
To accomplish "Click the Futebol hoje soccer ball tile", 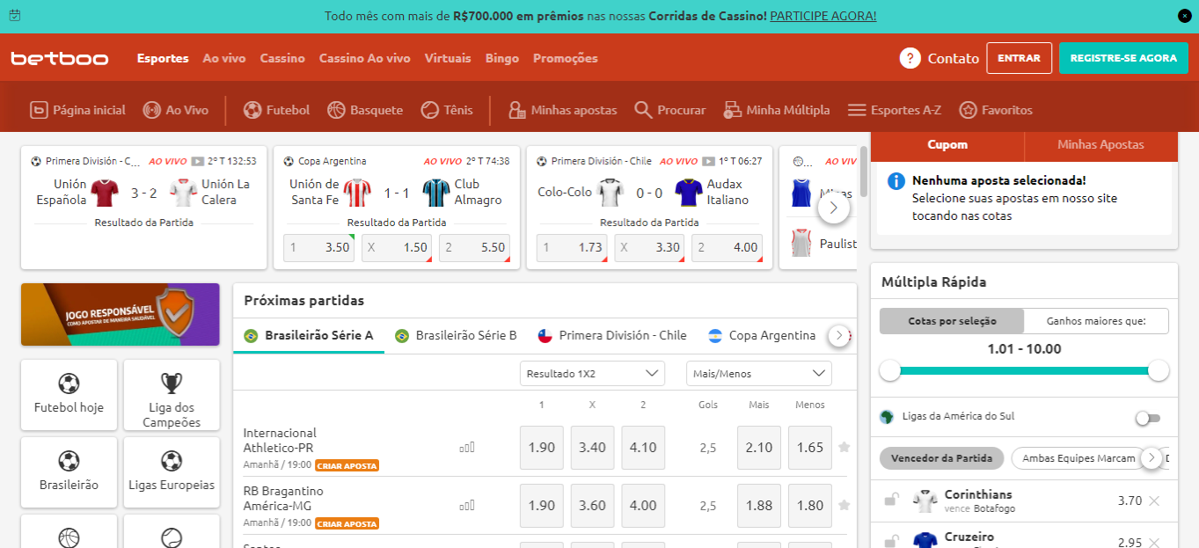I will [69, 395].
